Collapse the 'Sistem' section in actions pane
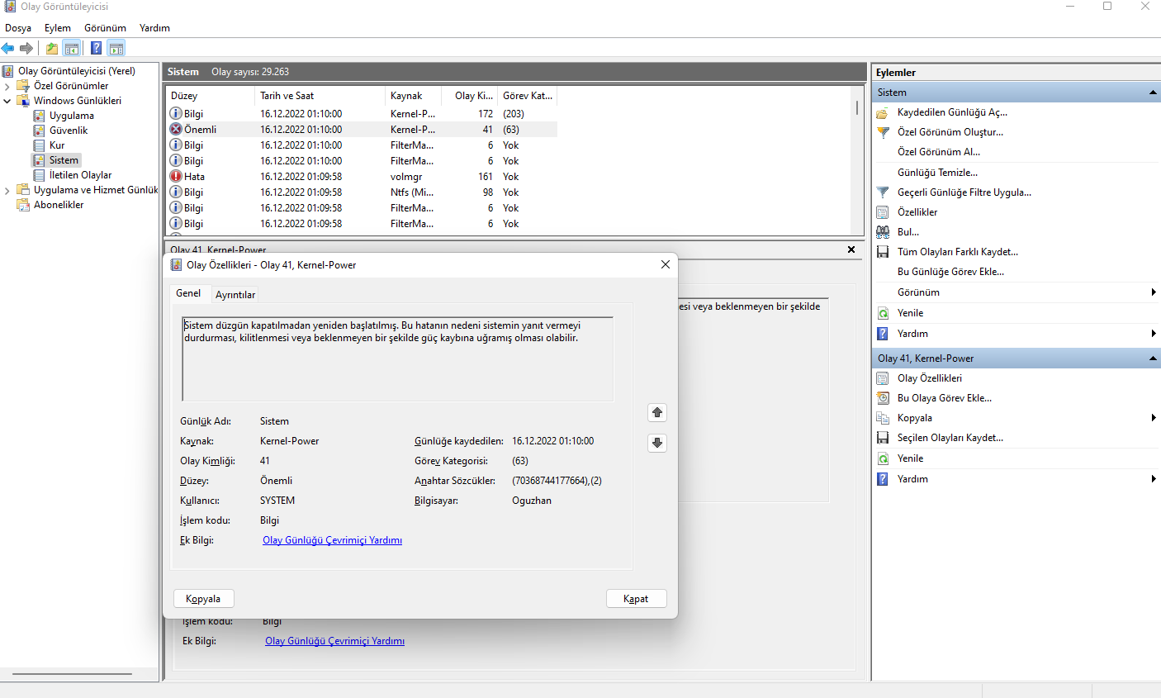Image resolution: width=1161 pixels, height=698 pixels. coord(1153,93)
